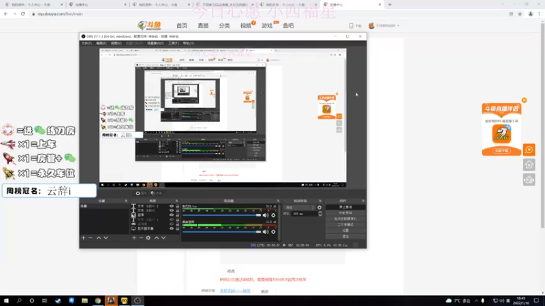Toggle visibility of the second text source
545x306 pixels.
coord(172,211)
